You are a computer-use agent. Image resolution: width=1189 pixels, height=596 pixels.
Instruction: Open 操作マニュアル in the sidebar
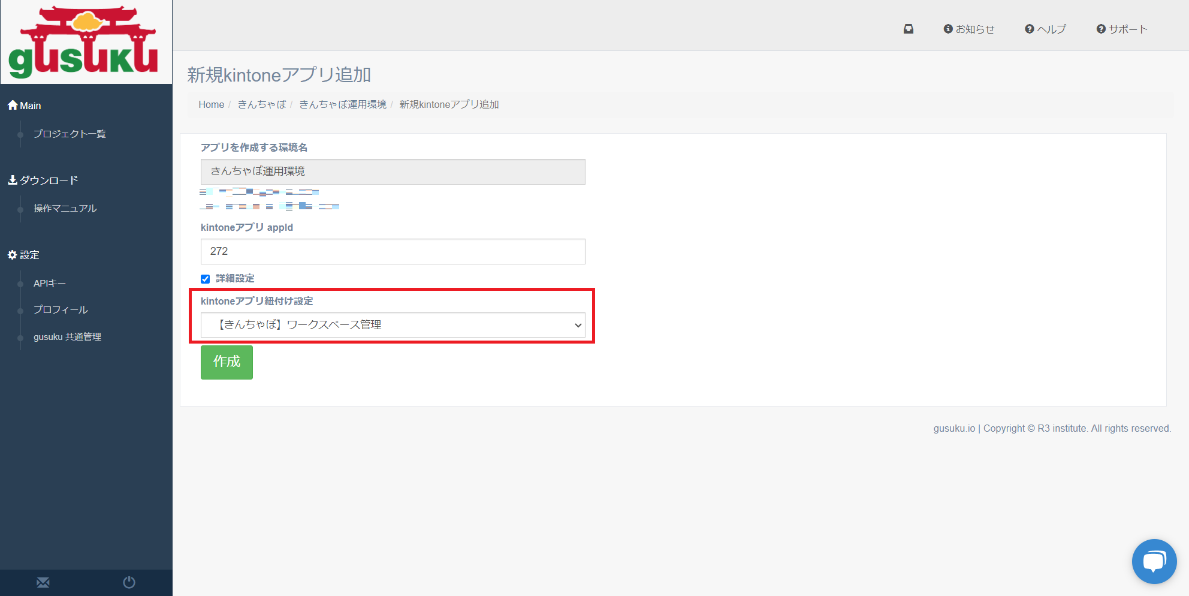pyautogui.click(x=65, y=208)
